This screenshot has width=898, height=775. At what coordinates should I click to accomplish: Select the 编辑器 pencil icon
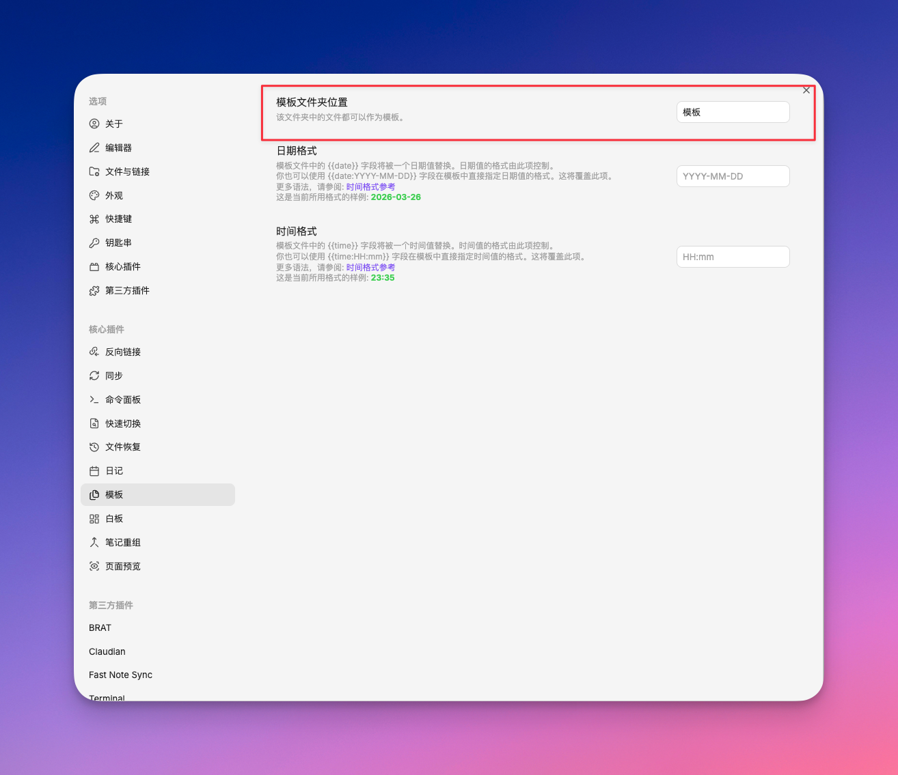(x=94, y=147)
